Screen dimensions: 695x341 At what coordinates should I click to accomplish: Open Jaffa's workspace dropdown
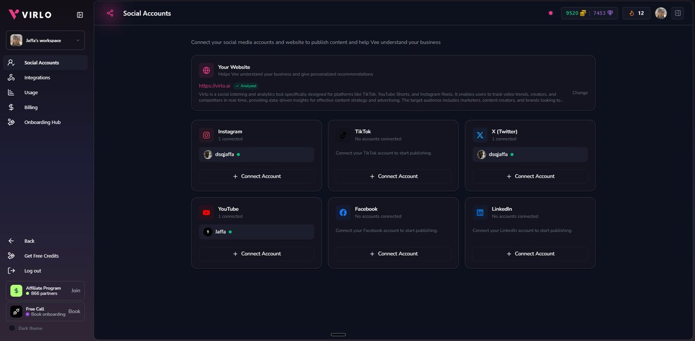[x=45, y=40]
